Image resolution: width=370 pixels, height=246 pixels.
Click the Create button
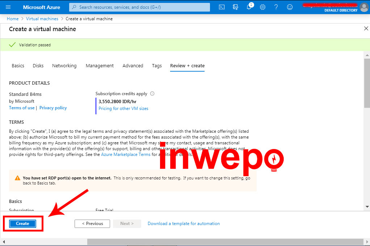tap(23, 224)
